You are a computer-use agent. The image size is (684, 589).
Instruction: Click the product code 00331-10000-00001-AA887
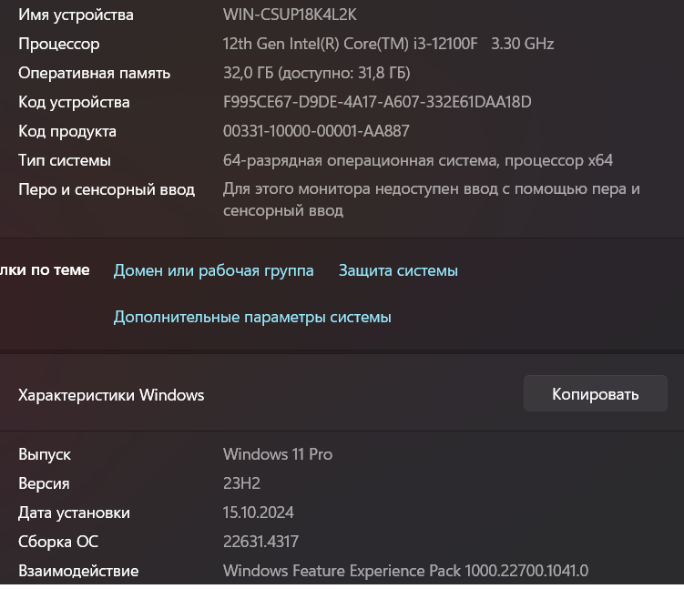[x=316, y=131]
